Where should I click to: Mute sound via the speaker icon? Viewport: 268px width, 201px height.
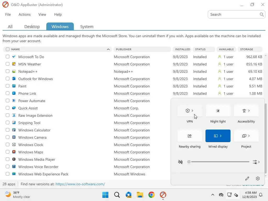pos(180,162)
